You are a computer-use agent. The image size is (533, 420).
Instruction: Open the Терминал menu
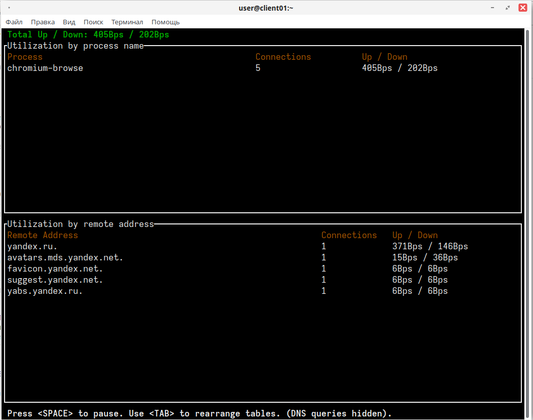pos(127,22)
